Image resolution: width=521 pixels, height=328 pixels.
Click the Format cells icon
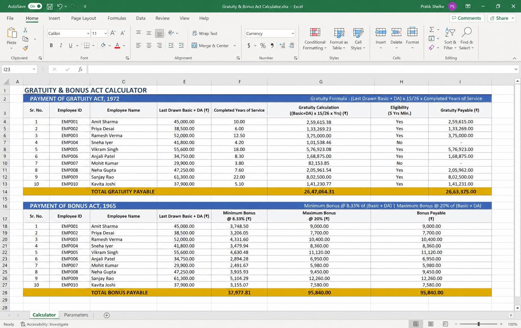tap(412, 32)
